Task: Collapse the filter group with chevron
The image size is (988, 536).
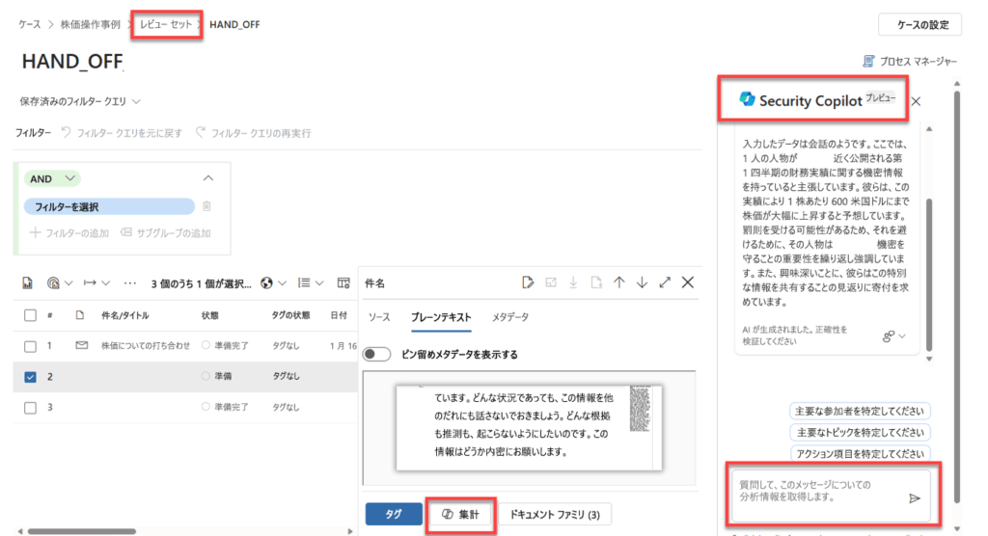Action: click(x=207, y=178)
